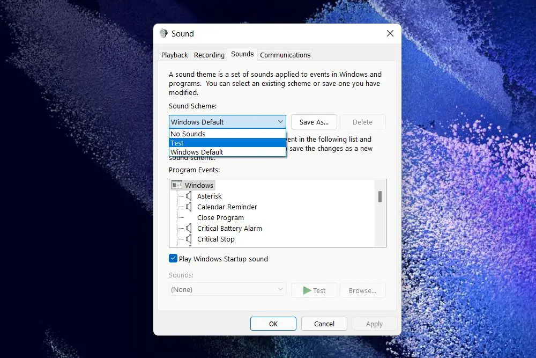This screenshot has height=358, width=536.
Task: Click the Save As... button
Action: (x=314, y=122)
